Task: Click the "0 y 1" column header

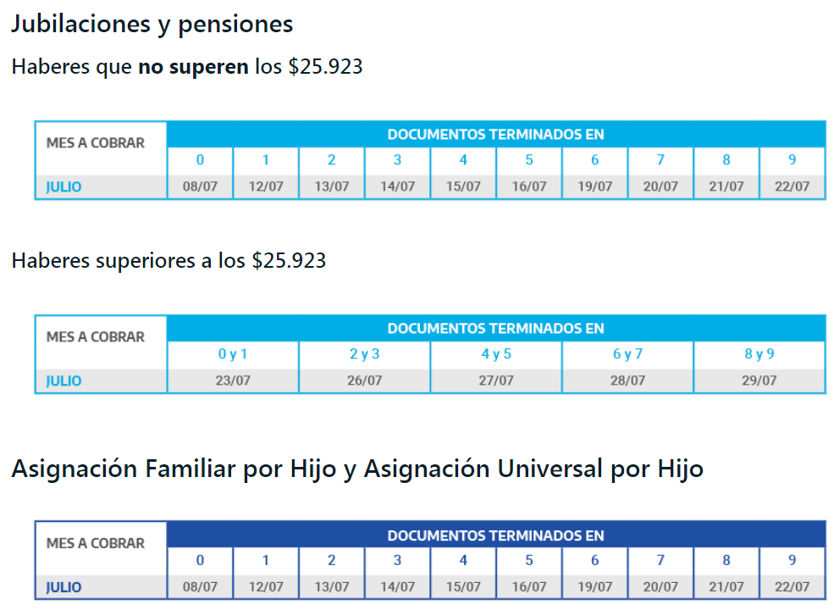Action: [x=233, y=355]
